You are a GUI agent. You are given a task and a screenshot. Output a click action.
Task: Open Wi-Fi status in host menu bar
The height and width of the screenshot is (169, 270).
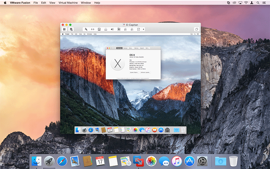pos(246,3)
